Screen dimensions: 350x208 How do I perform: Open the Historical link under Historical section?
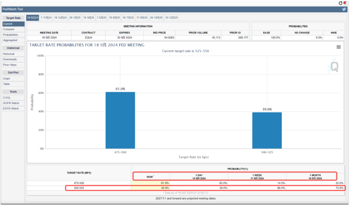coord(14,54)
